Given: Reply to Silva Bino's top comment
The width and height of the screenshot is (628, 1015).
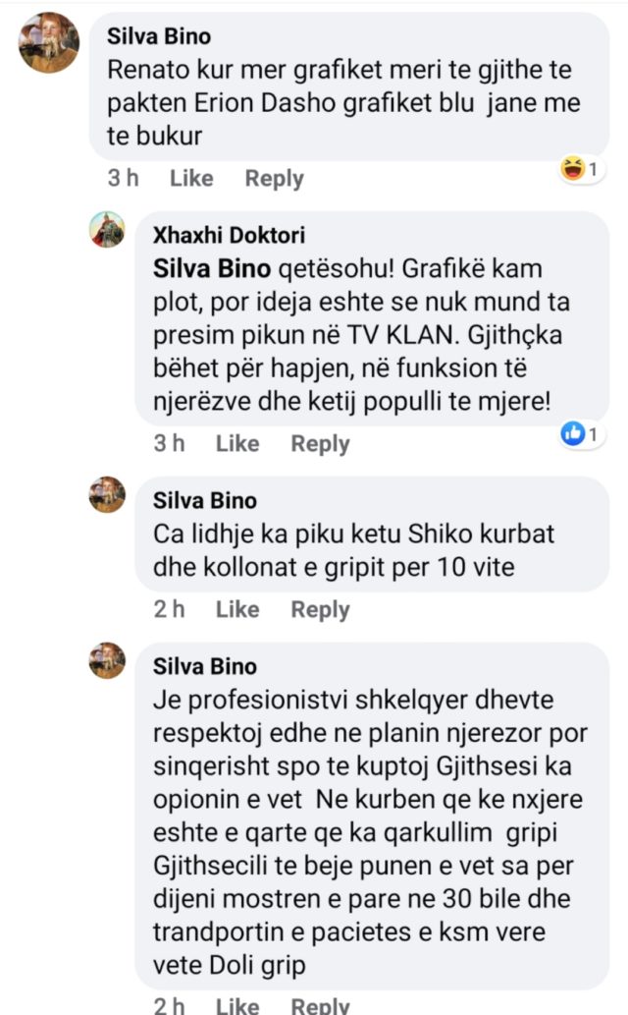Looking at the screenshot, I should pos(274,179).
